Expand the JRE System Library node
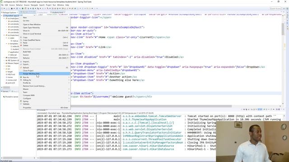This screenshot has height=162, width=289. pyautogui.click(x=4, y=60)
